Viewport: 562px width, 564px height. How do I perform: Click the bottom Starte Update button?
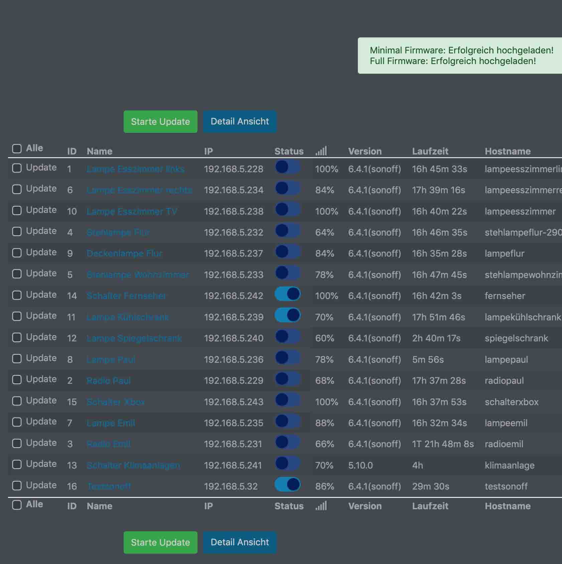pyautogui.click(x=160, y=542)
